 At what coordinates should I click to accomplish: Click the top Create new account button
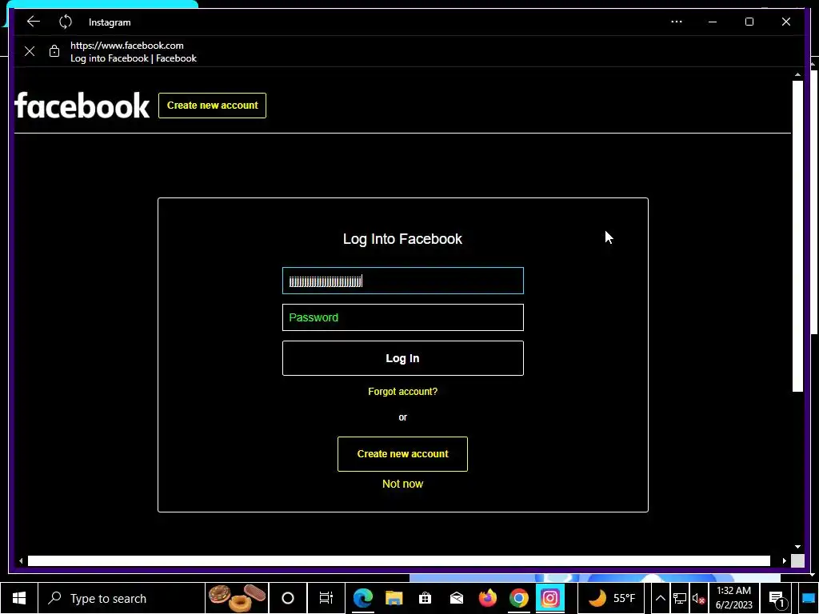point(212,106)
